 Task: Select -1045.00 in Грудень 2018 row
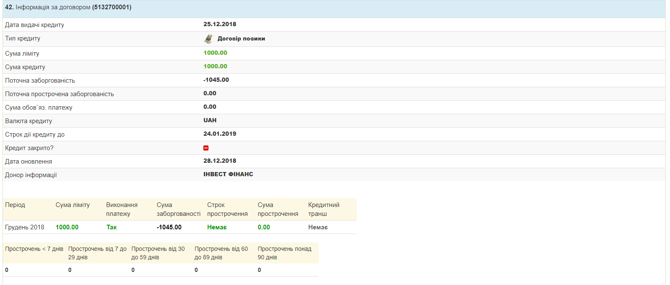169,227
